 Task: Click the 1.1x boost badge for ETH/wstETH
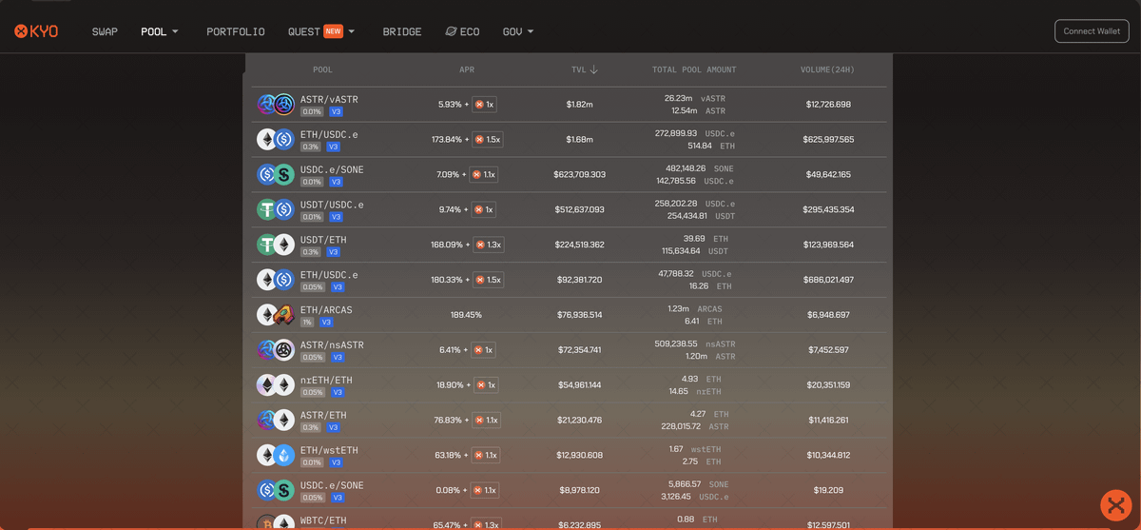point(485,455)
